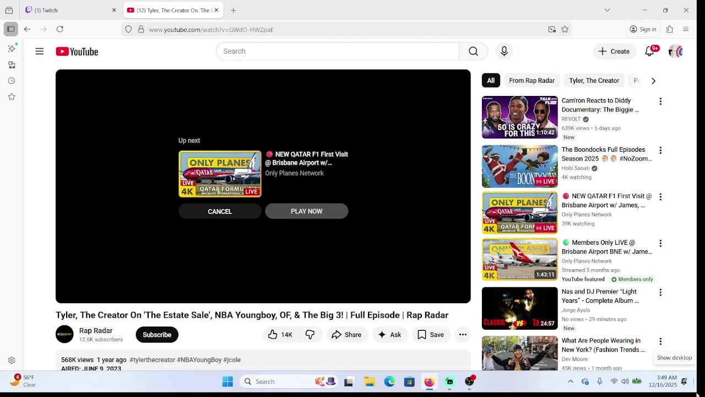The image size is (705, 397).
Task: Close the Twitch browser tab
Action: pyautogui.click(x=114, y=10)
